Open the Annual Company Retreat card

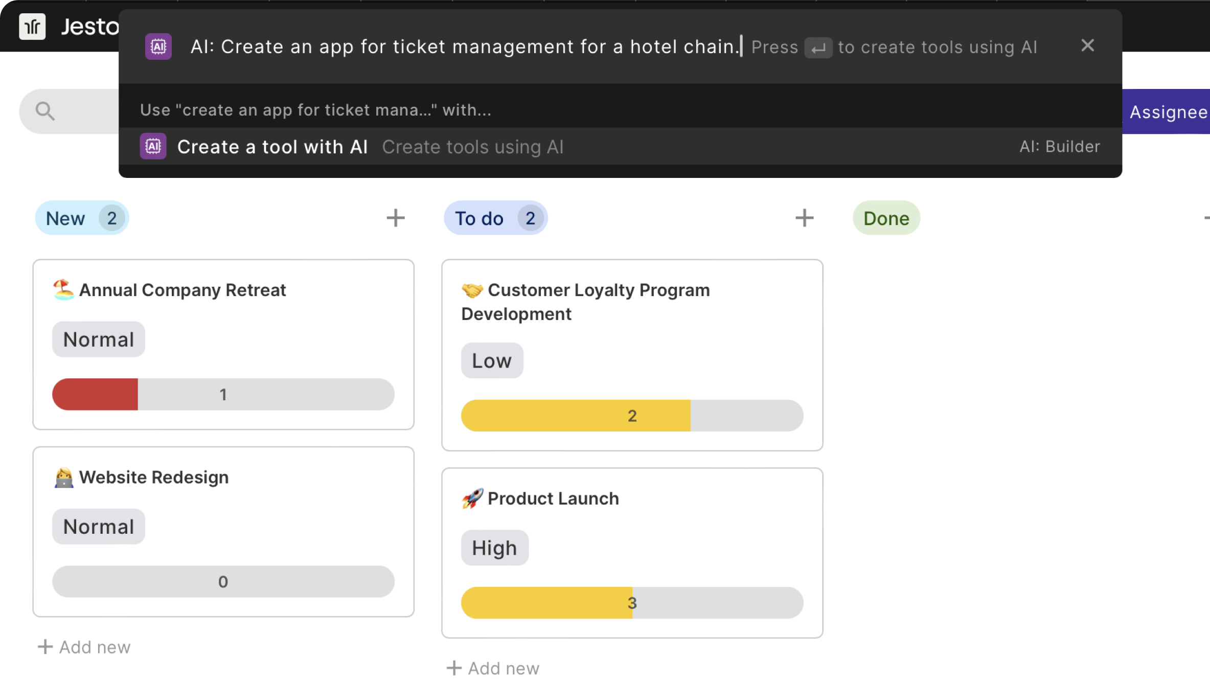(182, 290)
